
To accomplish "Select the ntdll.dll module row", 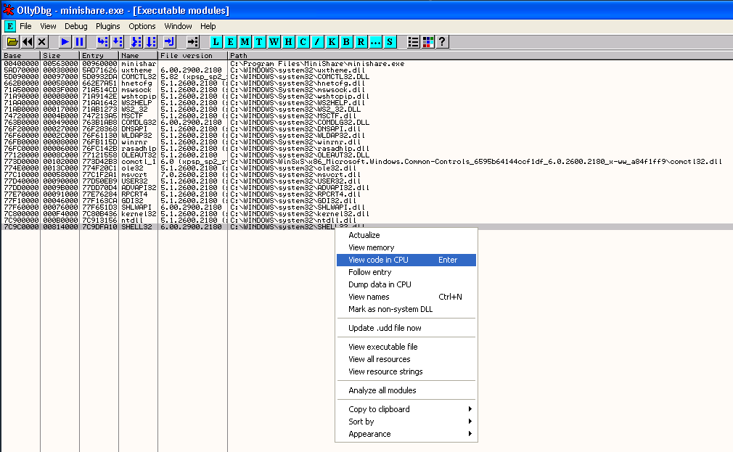I will click(367, 220).
